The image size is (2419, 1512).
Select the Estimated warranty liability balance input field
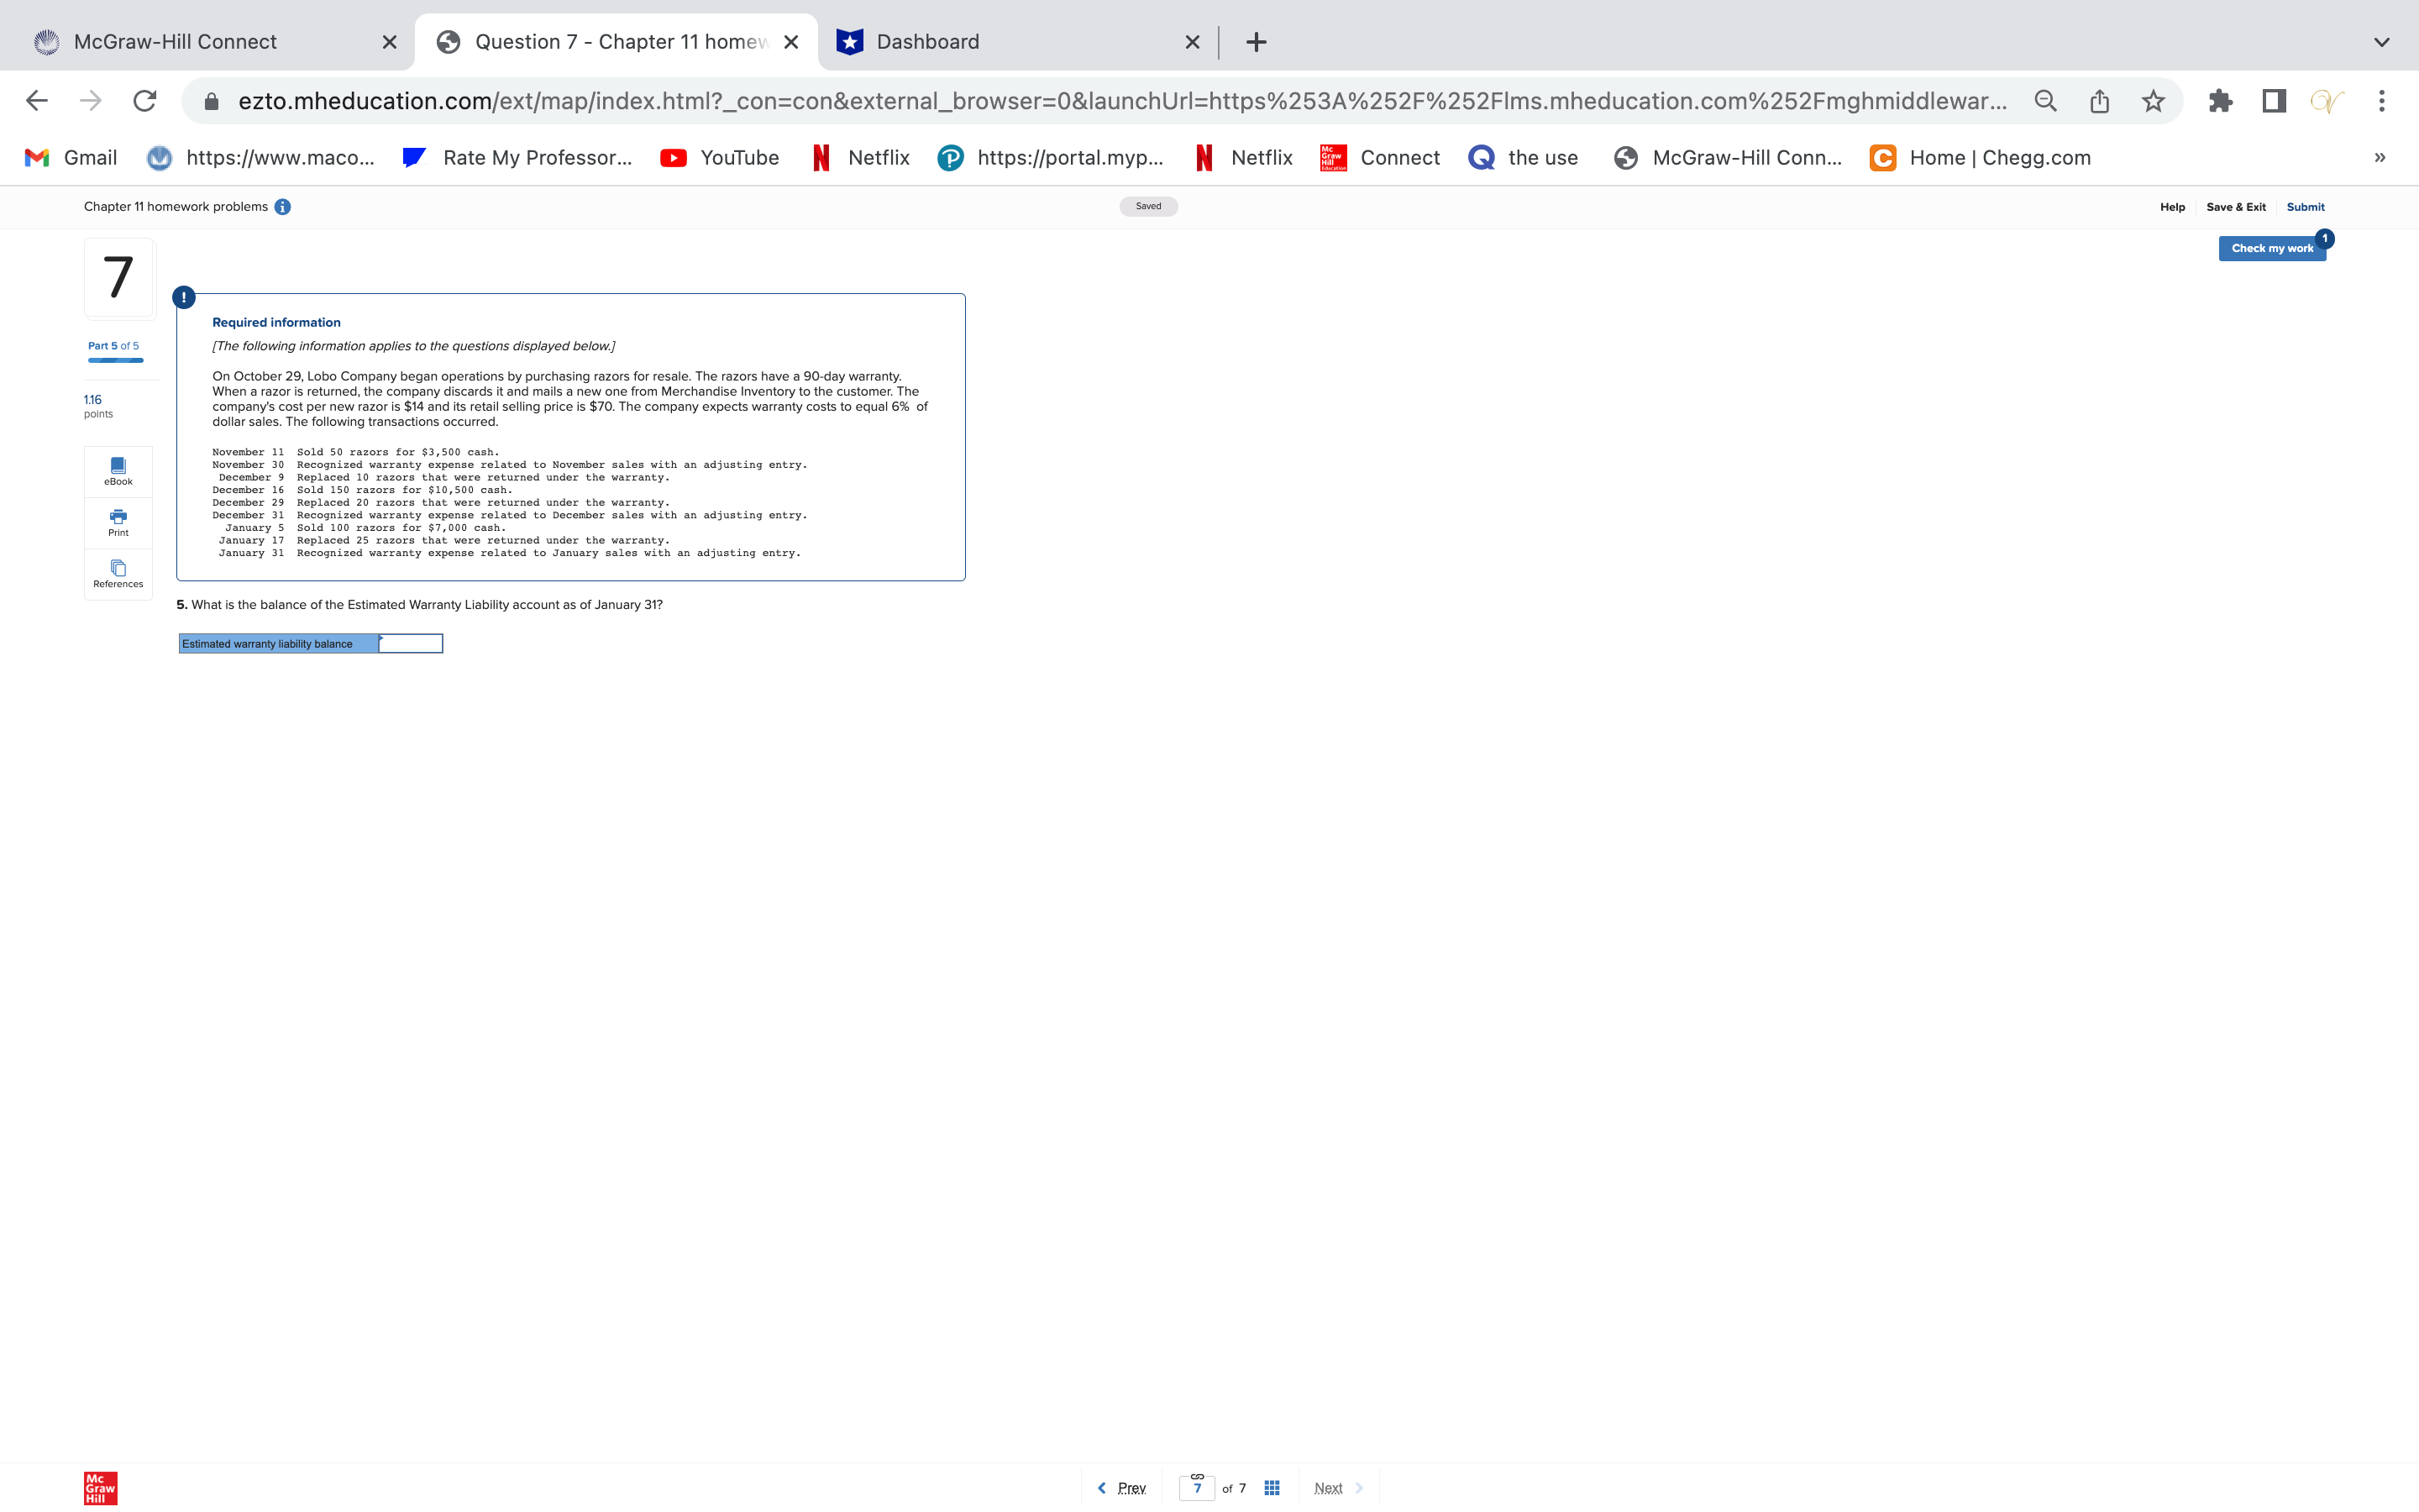(410, 643)
